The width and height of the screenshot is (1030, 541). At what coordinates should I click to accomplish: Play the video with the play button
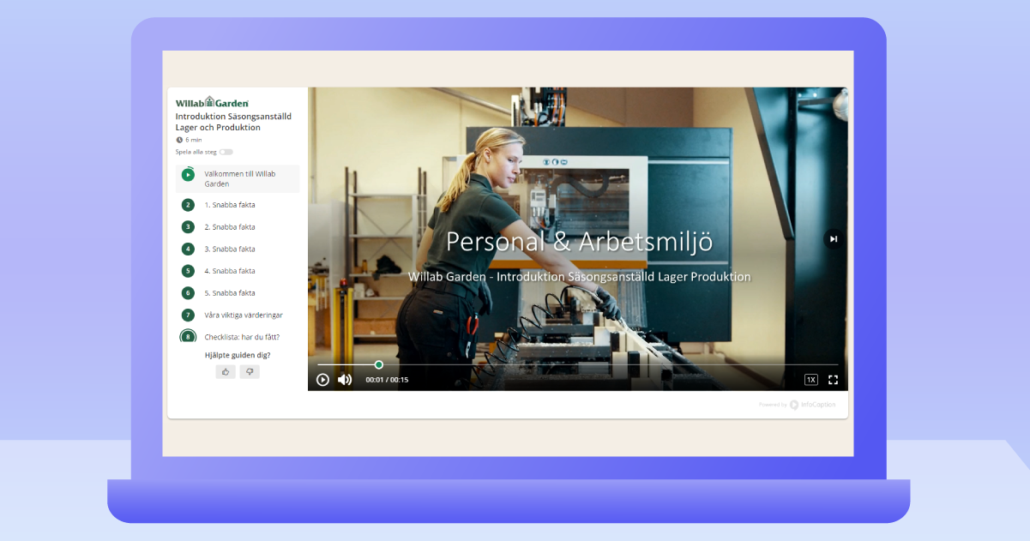(x=323, y=380)
